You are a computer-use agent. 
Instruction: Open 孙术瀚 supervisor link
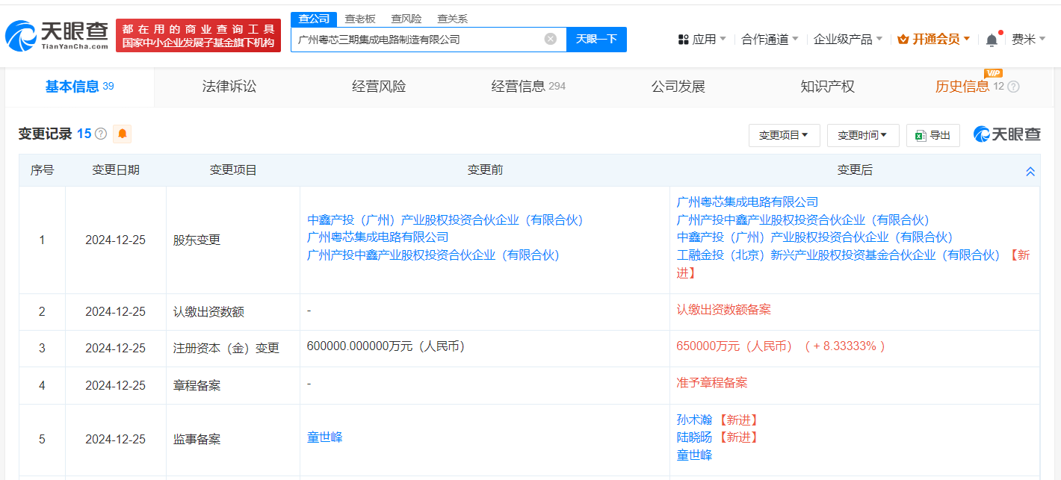click(x=694, y=420)
